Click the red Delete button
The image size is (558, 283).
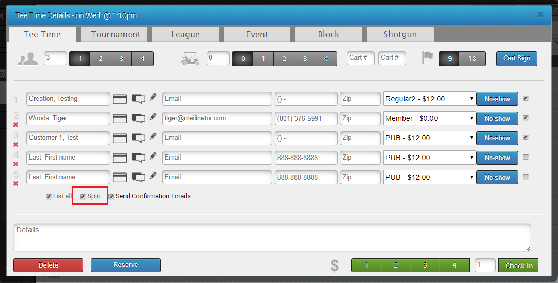(x=48, y=265)
